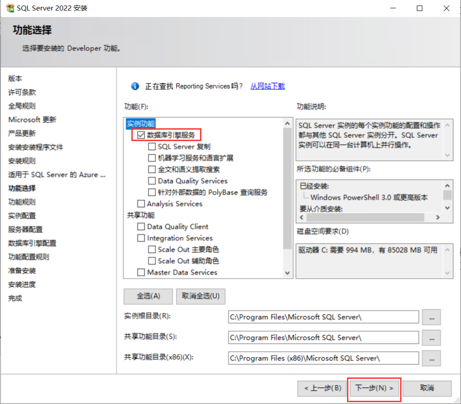
Task: Enable Master Data Services checkbox
Action: click(141, 272)
